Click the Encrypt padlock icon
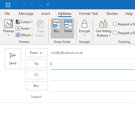This screenshot has height=113, width=135. 84,24
